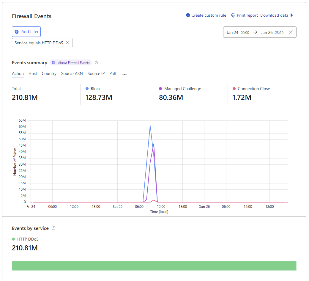309x281 pixels.
Task: Click the clock icon beside Events by service
Action: click(x=53, y=228)
